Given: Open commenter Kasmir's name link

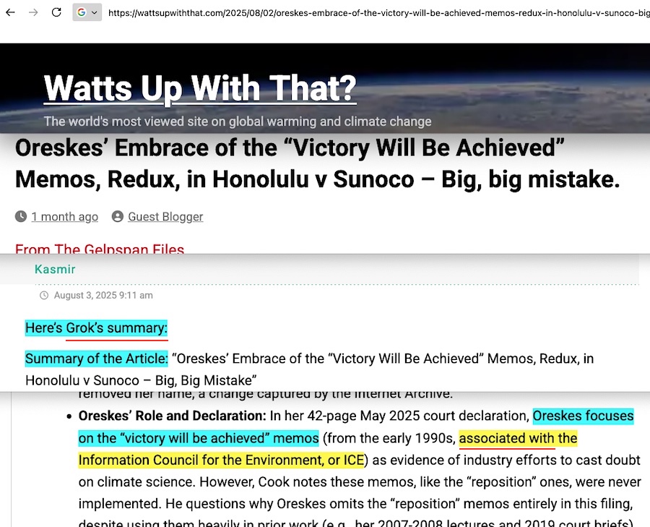Looking at the screenshot, I should click(x=55, y=269).
